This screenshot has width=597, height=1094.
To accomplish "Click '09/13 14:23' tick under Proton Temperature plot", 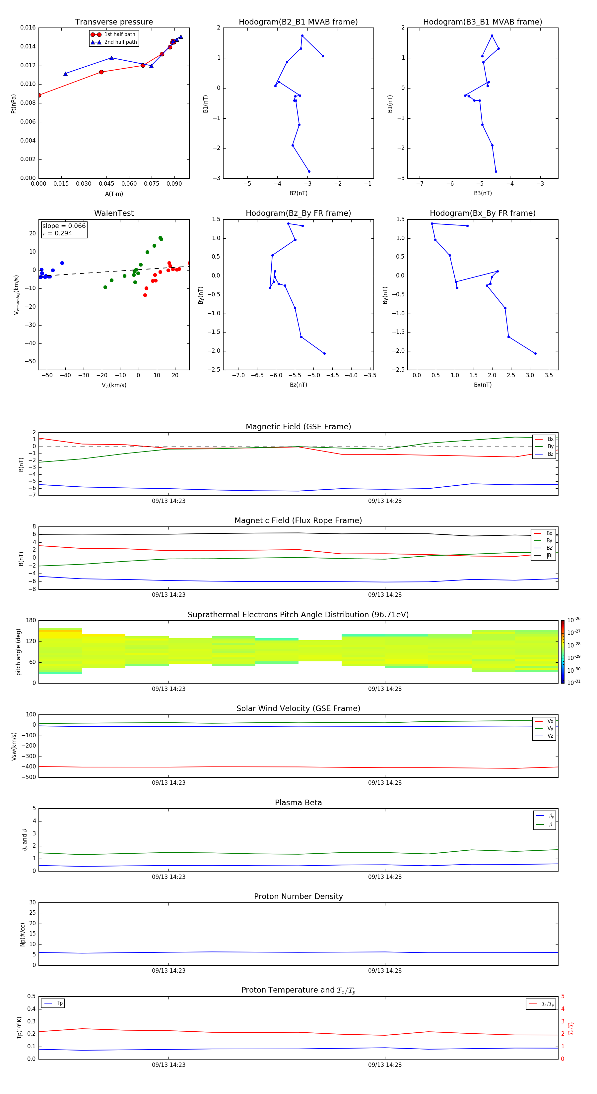I will pos(169,1065).
